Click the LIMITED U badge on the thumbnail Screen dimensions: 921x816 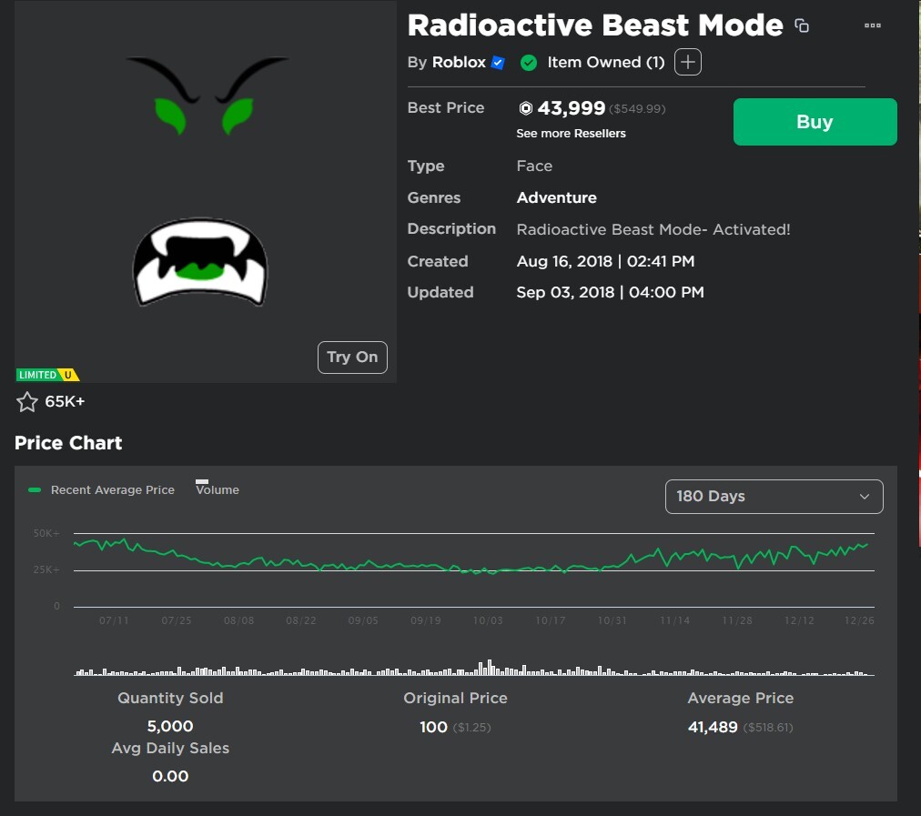pyautogui.click(x=46, y=374)
